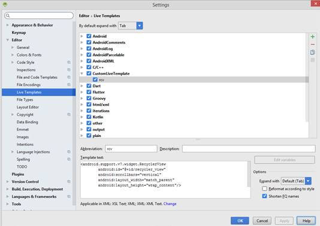Image resolution: width=320 pixels, height=226 pixels.
Task: Click the Abbreviation input field
Action: pyautogui.click(x=131, y=149)
